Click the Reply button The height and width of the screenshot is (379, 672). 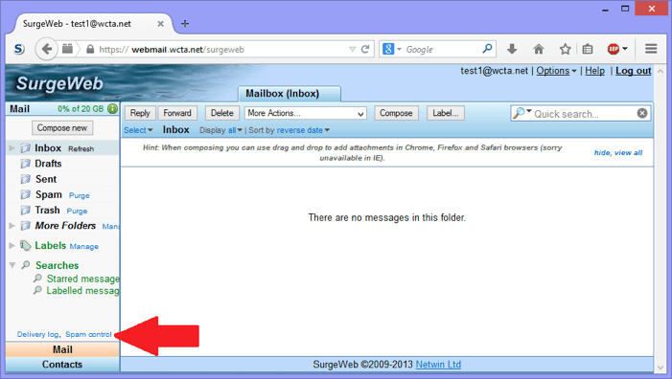point(140,113)
